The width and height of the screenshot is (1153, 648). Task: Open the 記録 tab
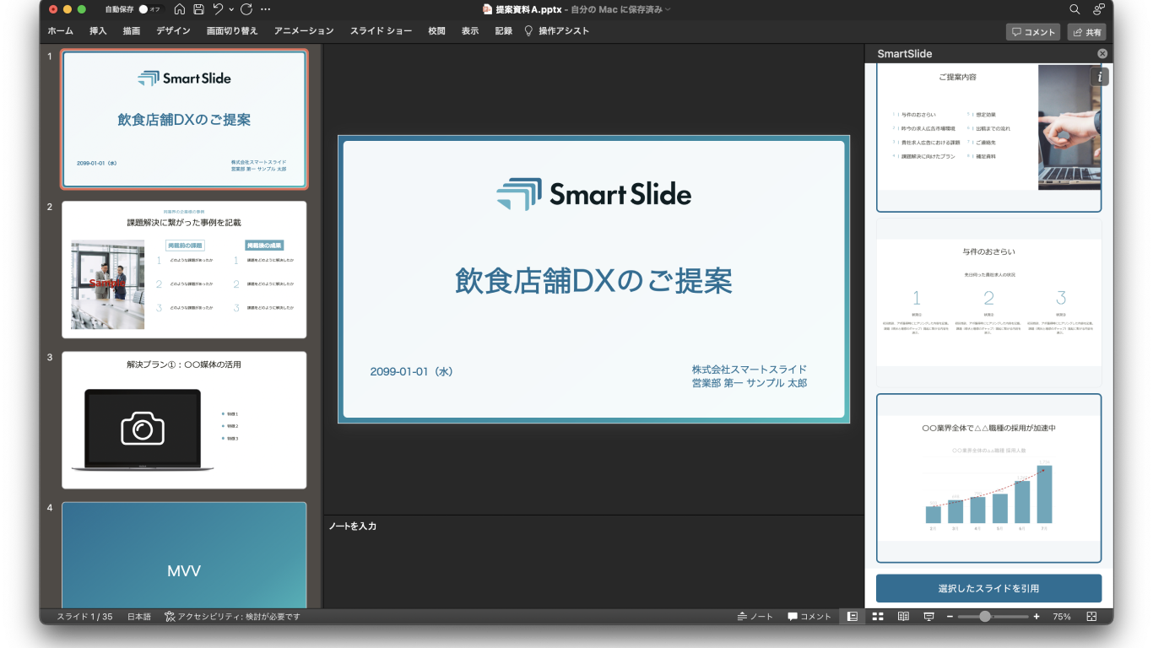(504, 31)
